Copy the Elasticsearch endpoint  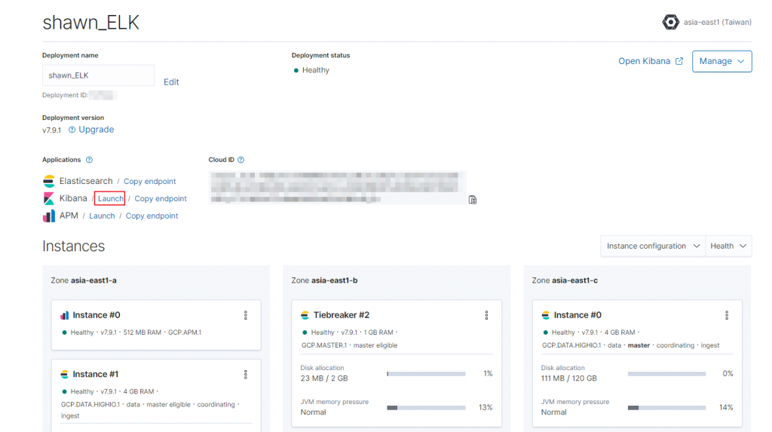click(150, 181)
